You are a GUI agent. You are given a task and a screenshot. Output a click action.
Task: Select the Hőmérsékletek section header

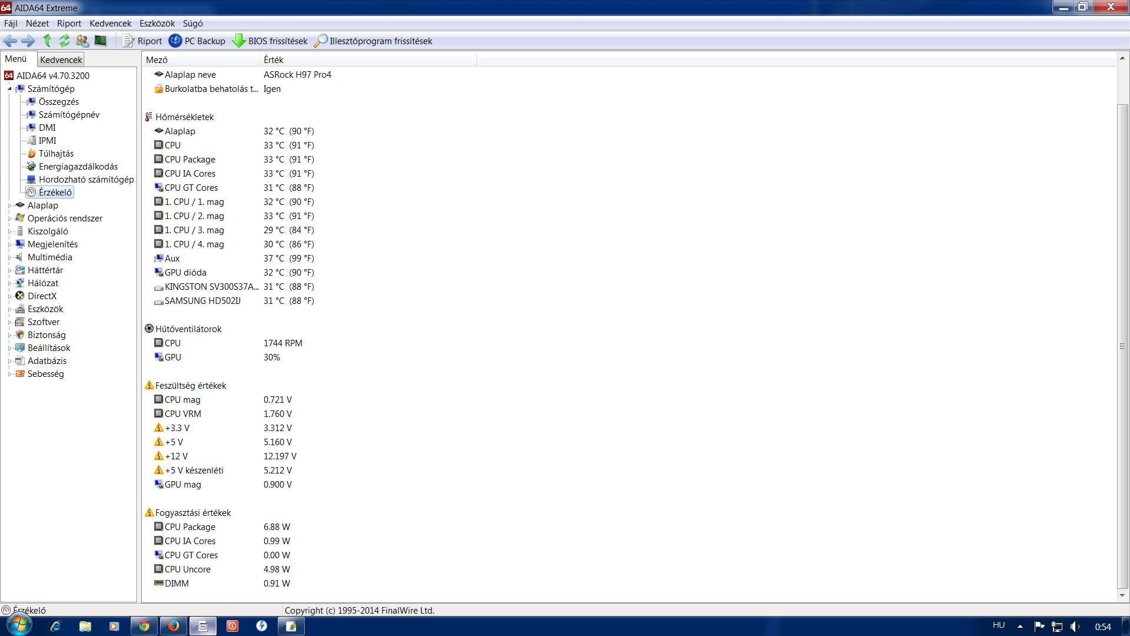(x=184, y=117)
